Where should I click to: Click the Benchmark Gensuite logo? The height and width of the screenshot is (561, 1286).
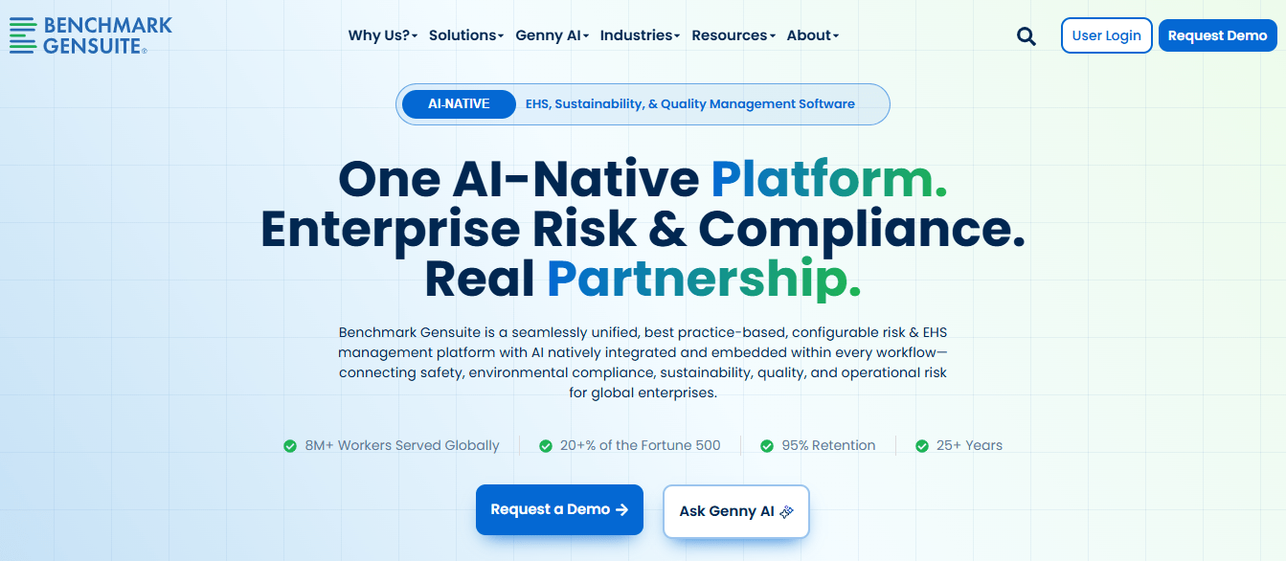91,34
